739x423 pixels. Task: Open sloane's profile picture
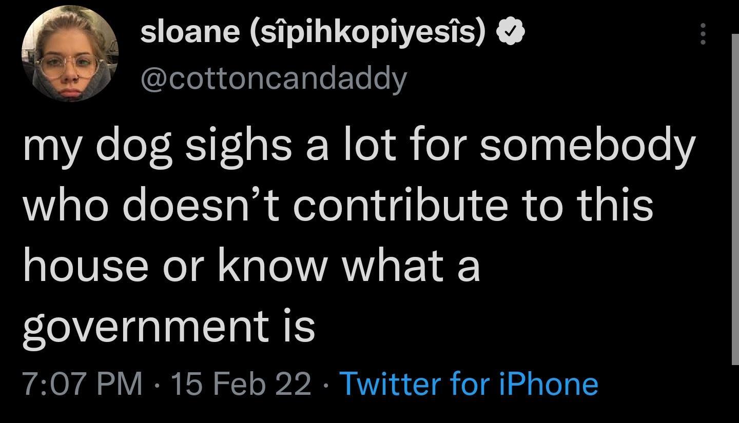pyautogui.click(x=70, y=54)
